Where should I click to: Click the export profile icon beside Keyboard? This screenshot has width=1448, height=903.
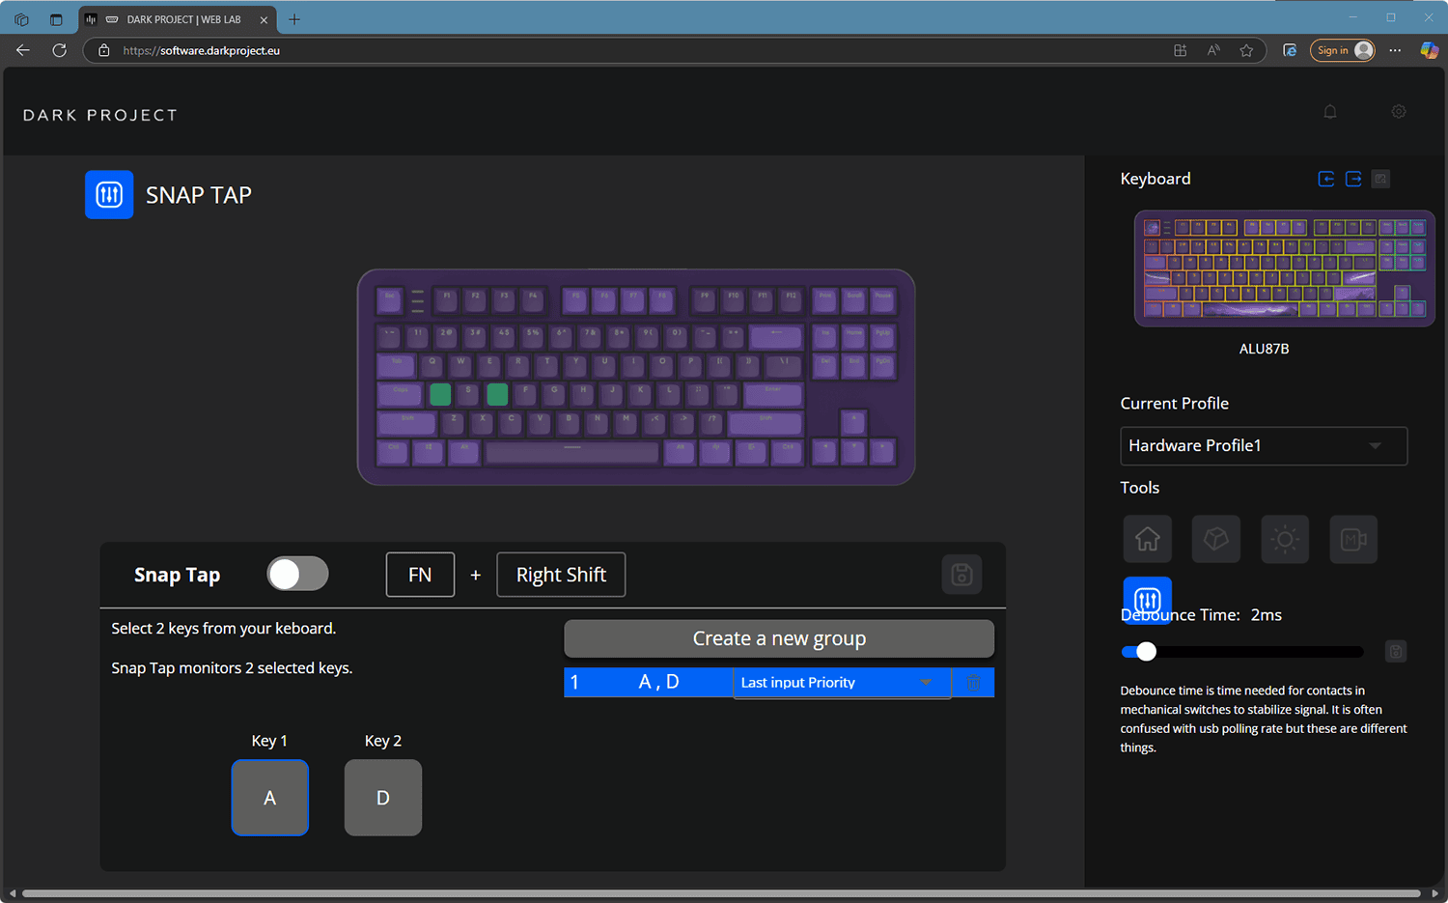click(x=1353, y=179)
